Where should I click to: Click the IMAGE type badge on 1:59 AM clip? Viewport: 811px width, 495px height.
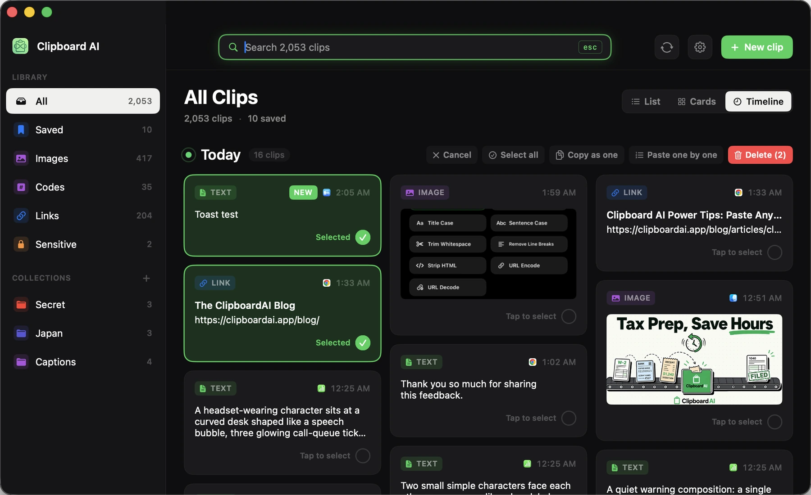coord(424,193)
